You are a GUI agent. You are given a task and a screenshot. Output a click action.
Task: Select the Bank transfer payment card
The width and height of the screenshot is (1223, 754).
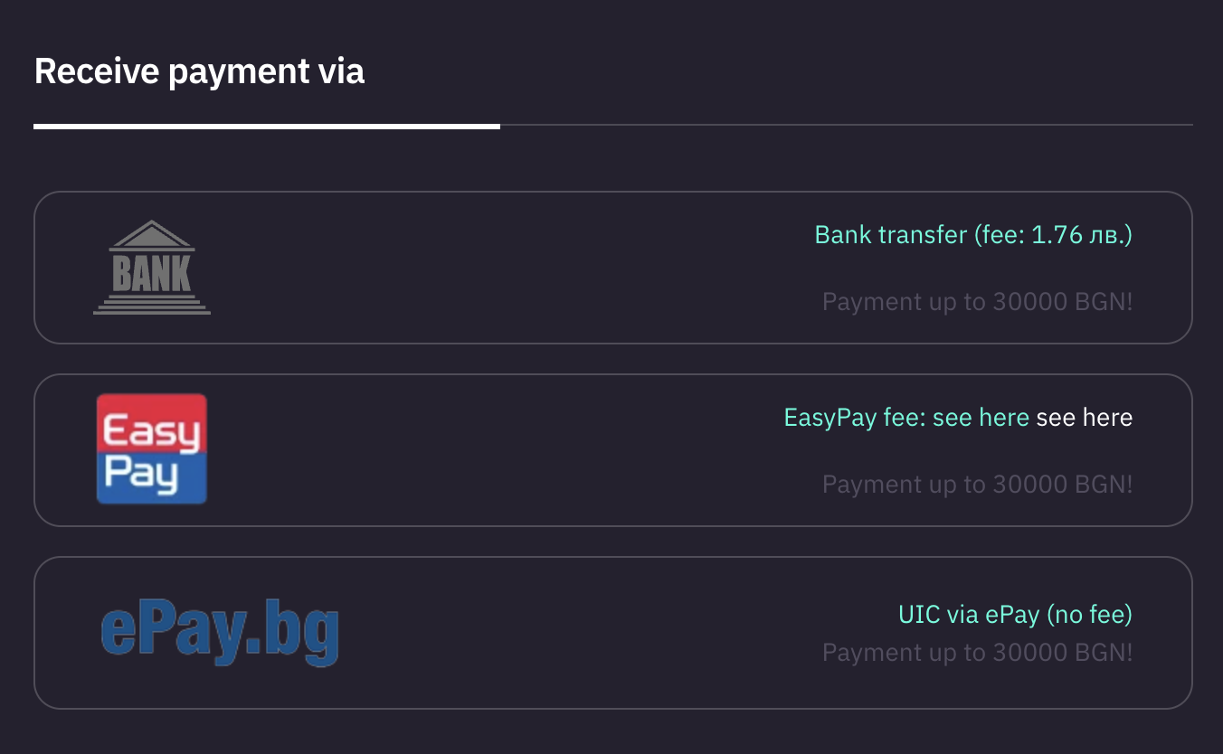(543, 268)
